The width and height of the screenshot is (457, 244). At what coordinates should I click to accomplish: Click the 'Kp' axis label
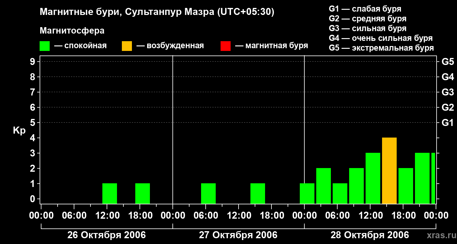pyautogui.click(x=19, y=131)
